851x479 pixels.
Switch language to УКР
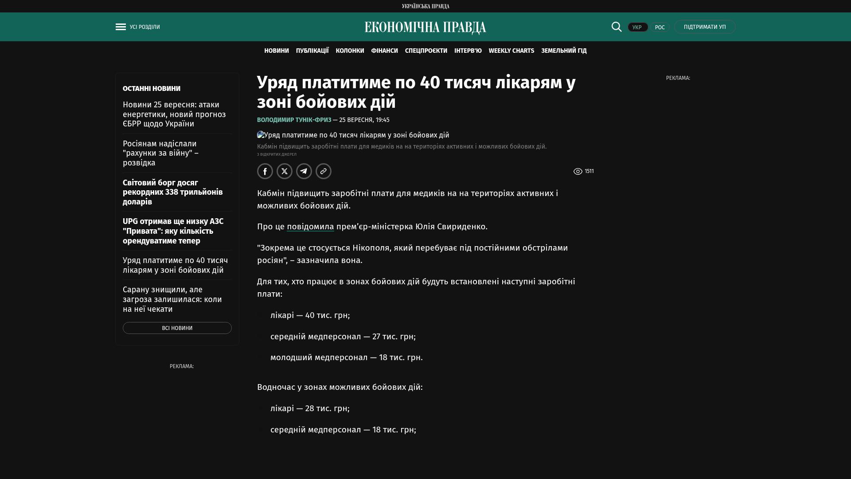637,27
